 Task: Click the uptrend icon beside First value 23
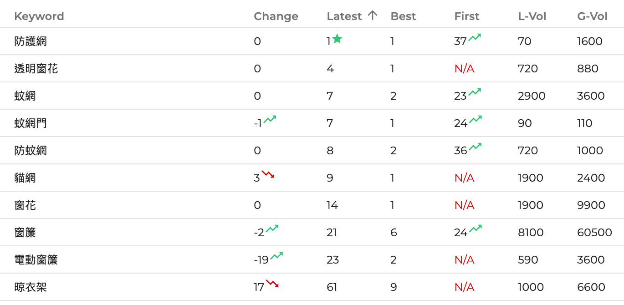click(475, 92)
